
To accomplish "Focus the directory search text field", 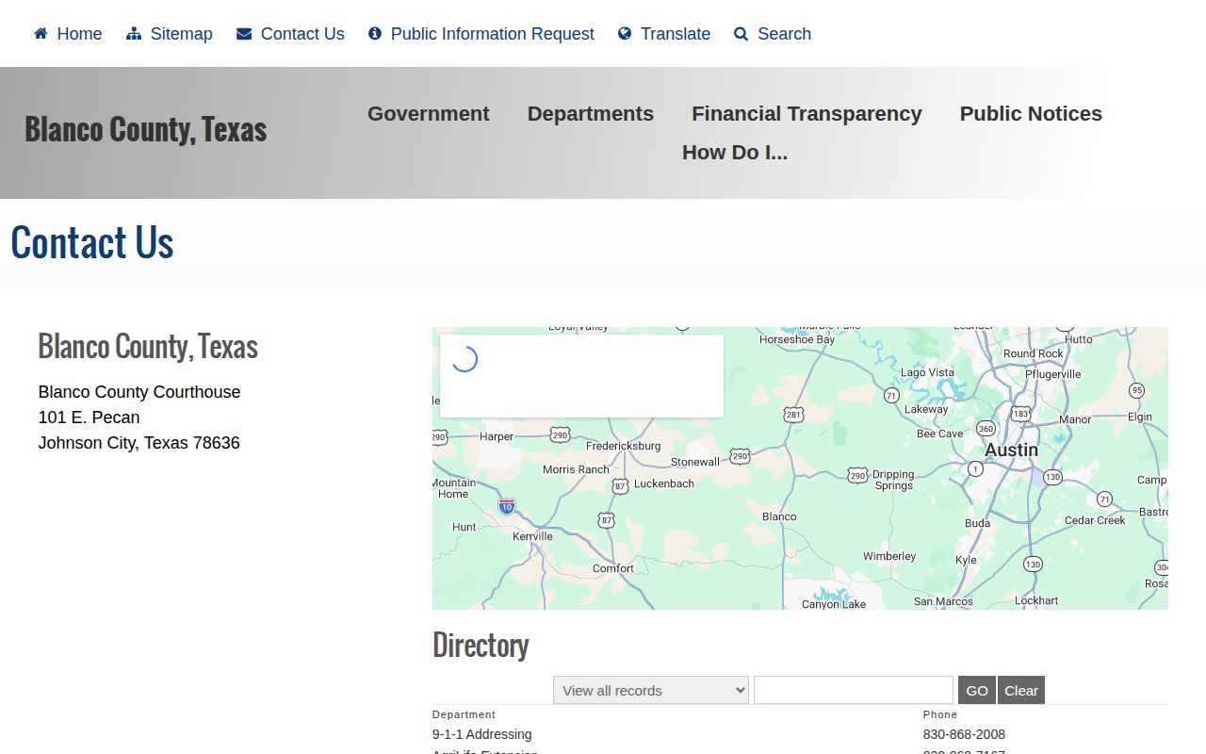I will [854, 690].
